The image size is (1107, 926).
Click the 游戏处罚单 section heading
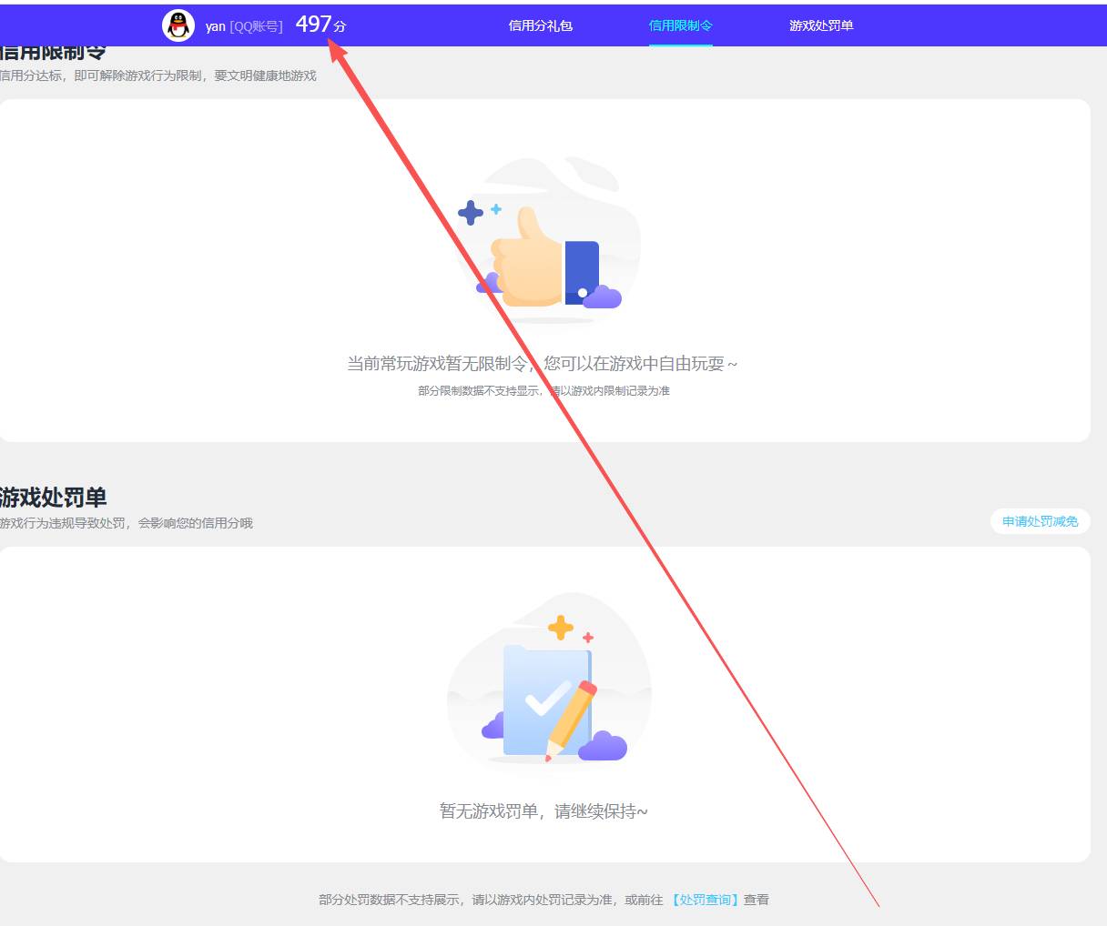53,498
